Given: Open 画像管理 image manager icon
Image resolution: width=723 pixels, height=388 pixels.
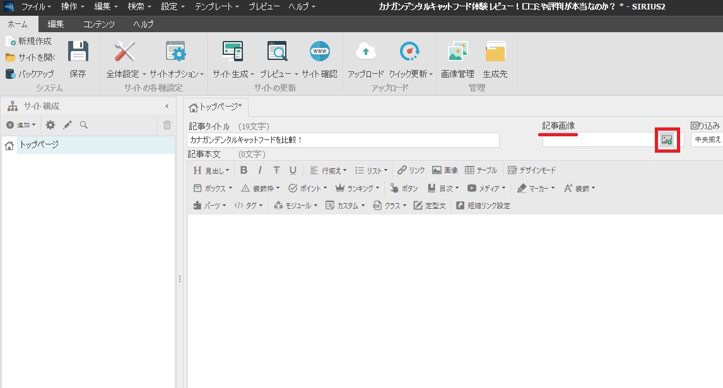Looking at the screenshot, I should 457,51.
